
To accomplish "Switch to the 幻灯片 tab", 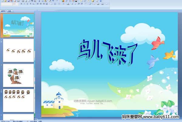I will [x=3, y=11].
